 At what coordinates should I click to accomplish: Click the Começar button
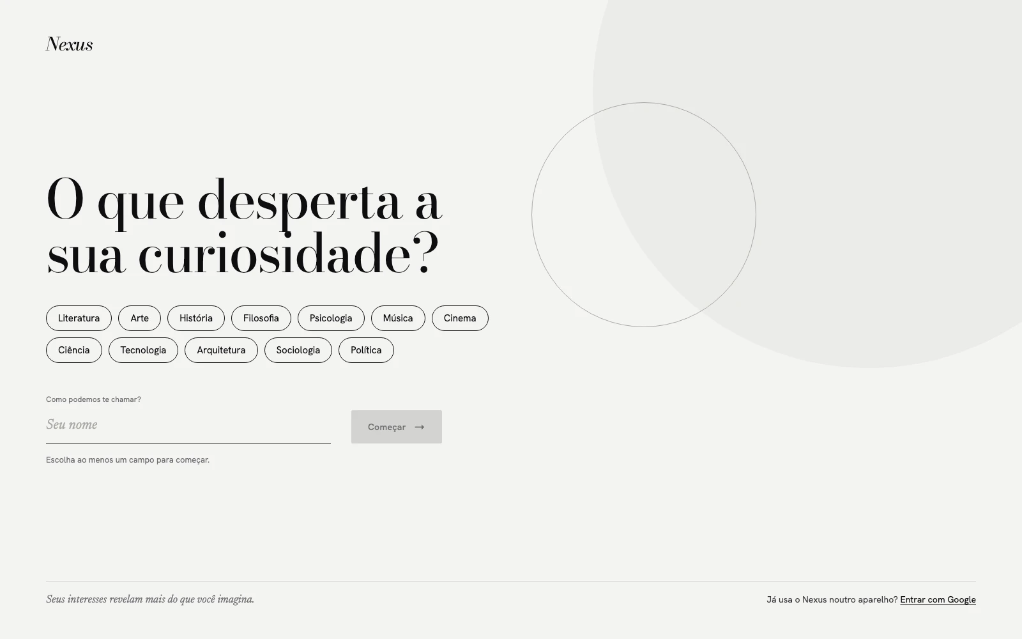click(x=397, y=427)
